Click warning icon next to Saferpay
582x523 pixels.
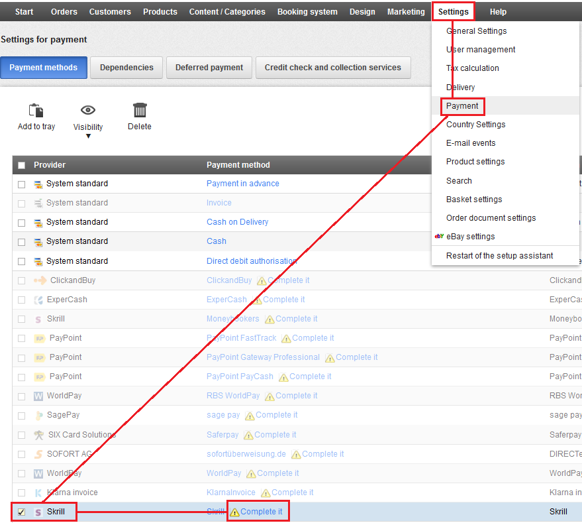[248, 435]
